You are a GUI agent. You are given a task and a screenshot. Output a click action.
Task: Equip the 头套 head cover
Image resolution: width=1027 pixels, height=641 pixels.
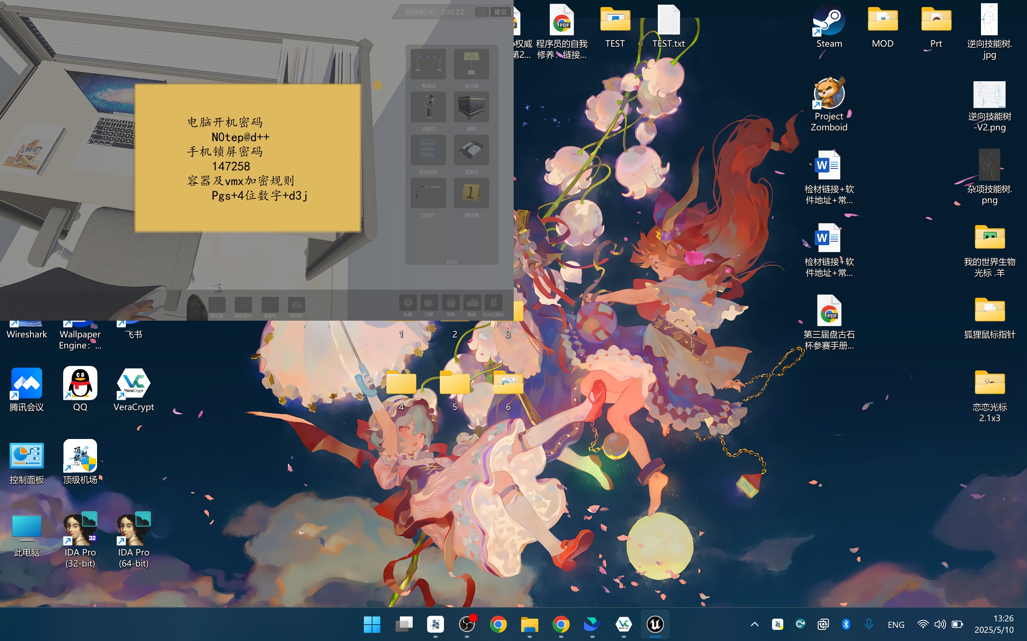(407, 303)
